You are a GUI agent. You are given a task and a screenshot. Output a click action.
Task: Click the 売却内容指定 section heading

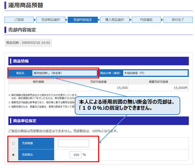click(x=22, y=30)
